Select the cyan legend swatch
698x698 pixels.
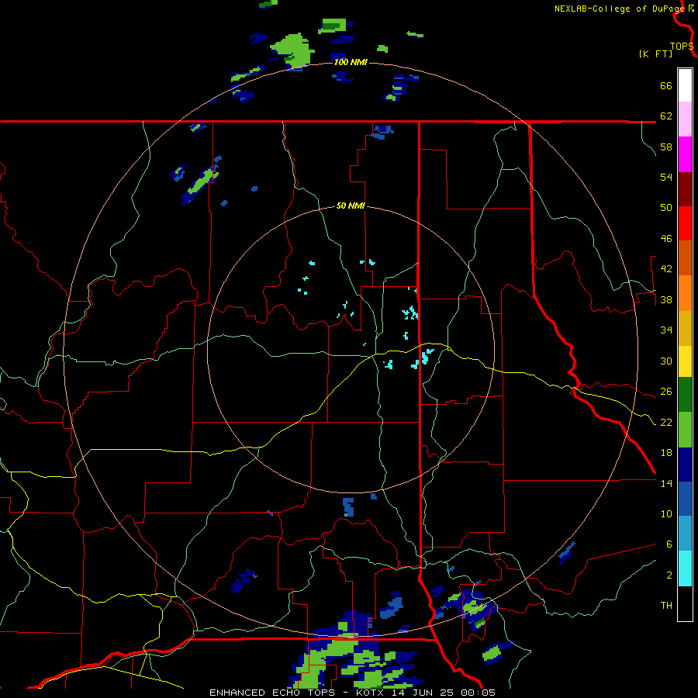(x=685, y=568)
